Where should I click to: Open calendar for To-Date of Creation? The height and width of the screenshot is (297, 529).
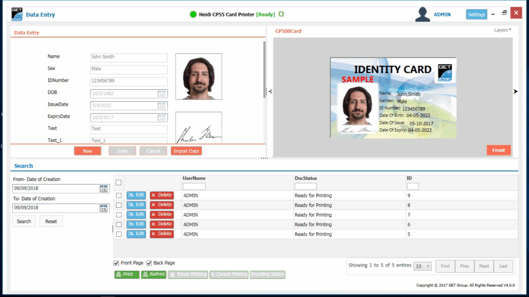pos(103,208)
